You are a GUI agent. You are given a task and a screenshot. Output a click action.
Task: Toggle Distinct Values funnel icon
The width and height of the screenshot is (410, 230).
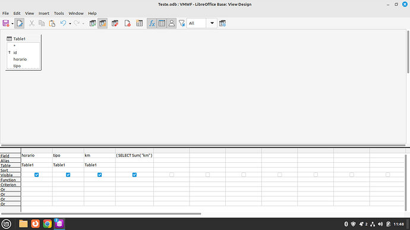pyautogui.click(x=182, y=23)
